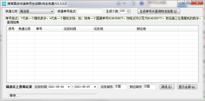Click the 到达地 column header

[x=157, y=29]
